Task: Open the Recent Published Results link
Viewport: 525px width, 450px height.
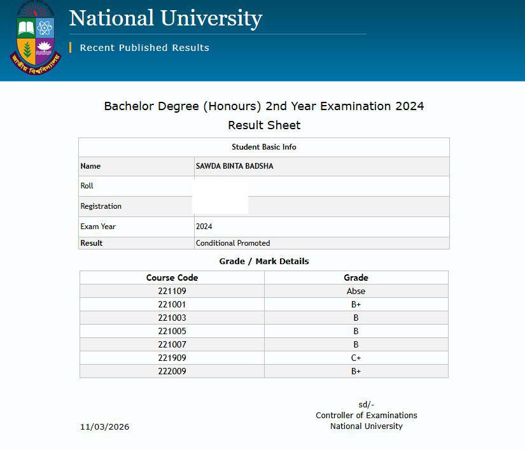Action: [143, 48]
